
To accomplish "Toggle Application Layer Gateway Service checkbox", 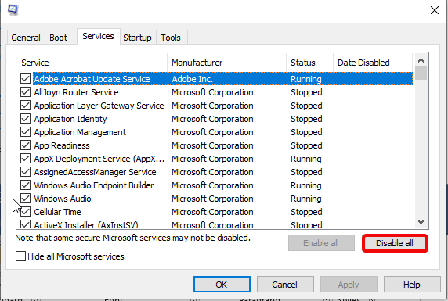I will 25,106.
